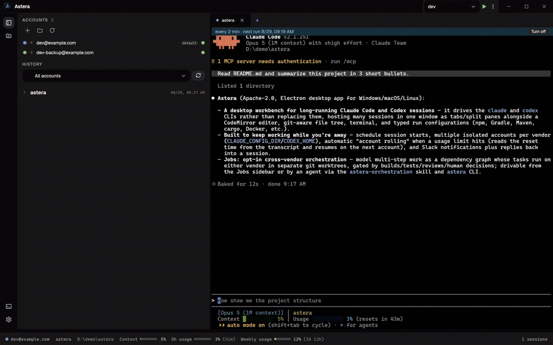Click the CODEX_HOME text link
Viewport: 553px width, 345px height.
(x=299, y=141)
